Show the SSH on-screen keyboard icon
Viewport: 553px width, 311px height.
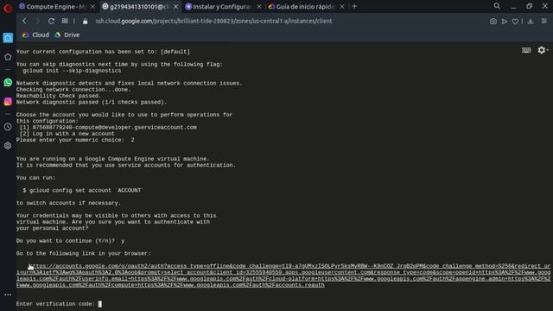[526, 50]
